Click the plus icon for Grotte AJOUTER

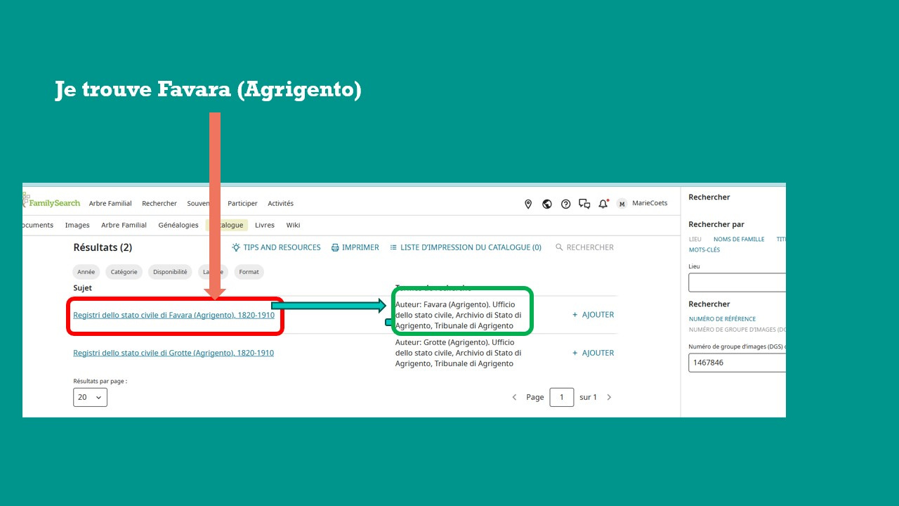pos(575,353)
